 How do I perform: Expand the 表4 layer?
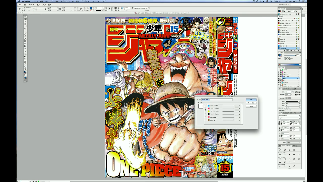click(x=283, y=72)
